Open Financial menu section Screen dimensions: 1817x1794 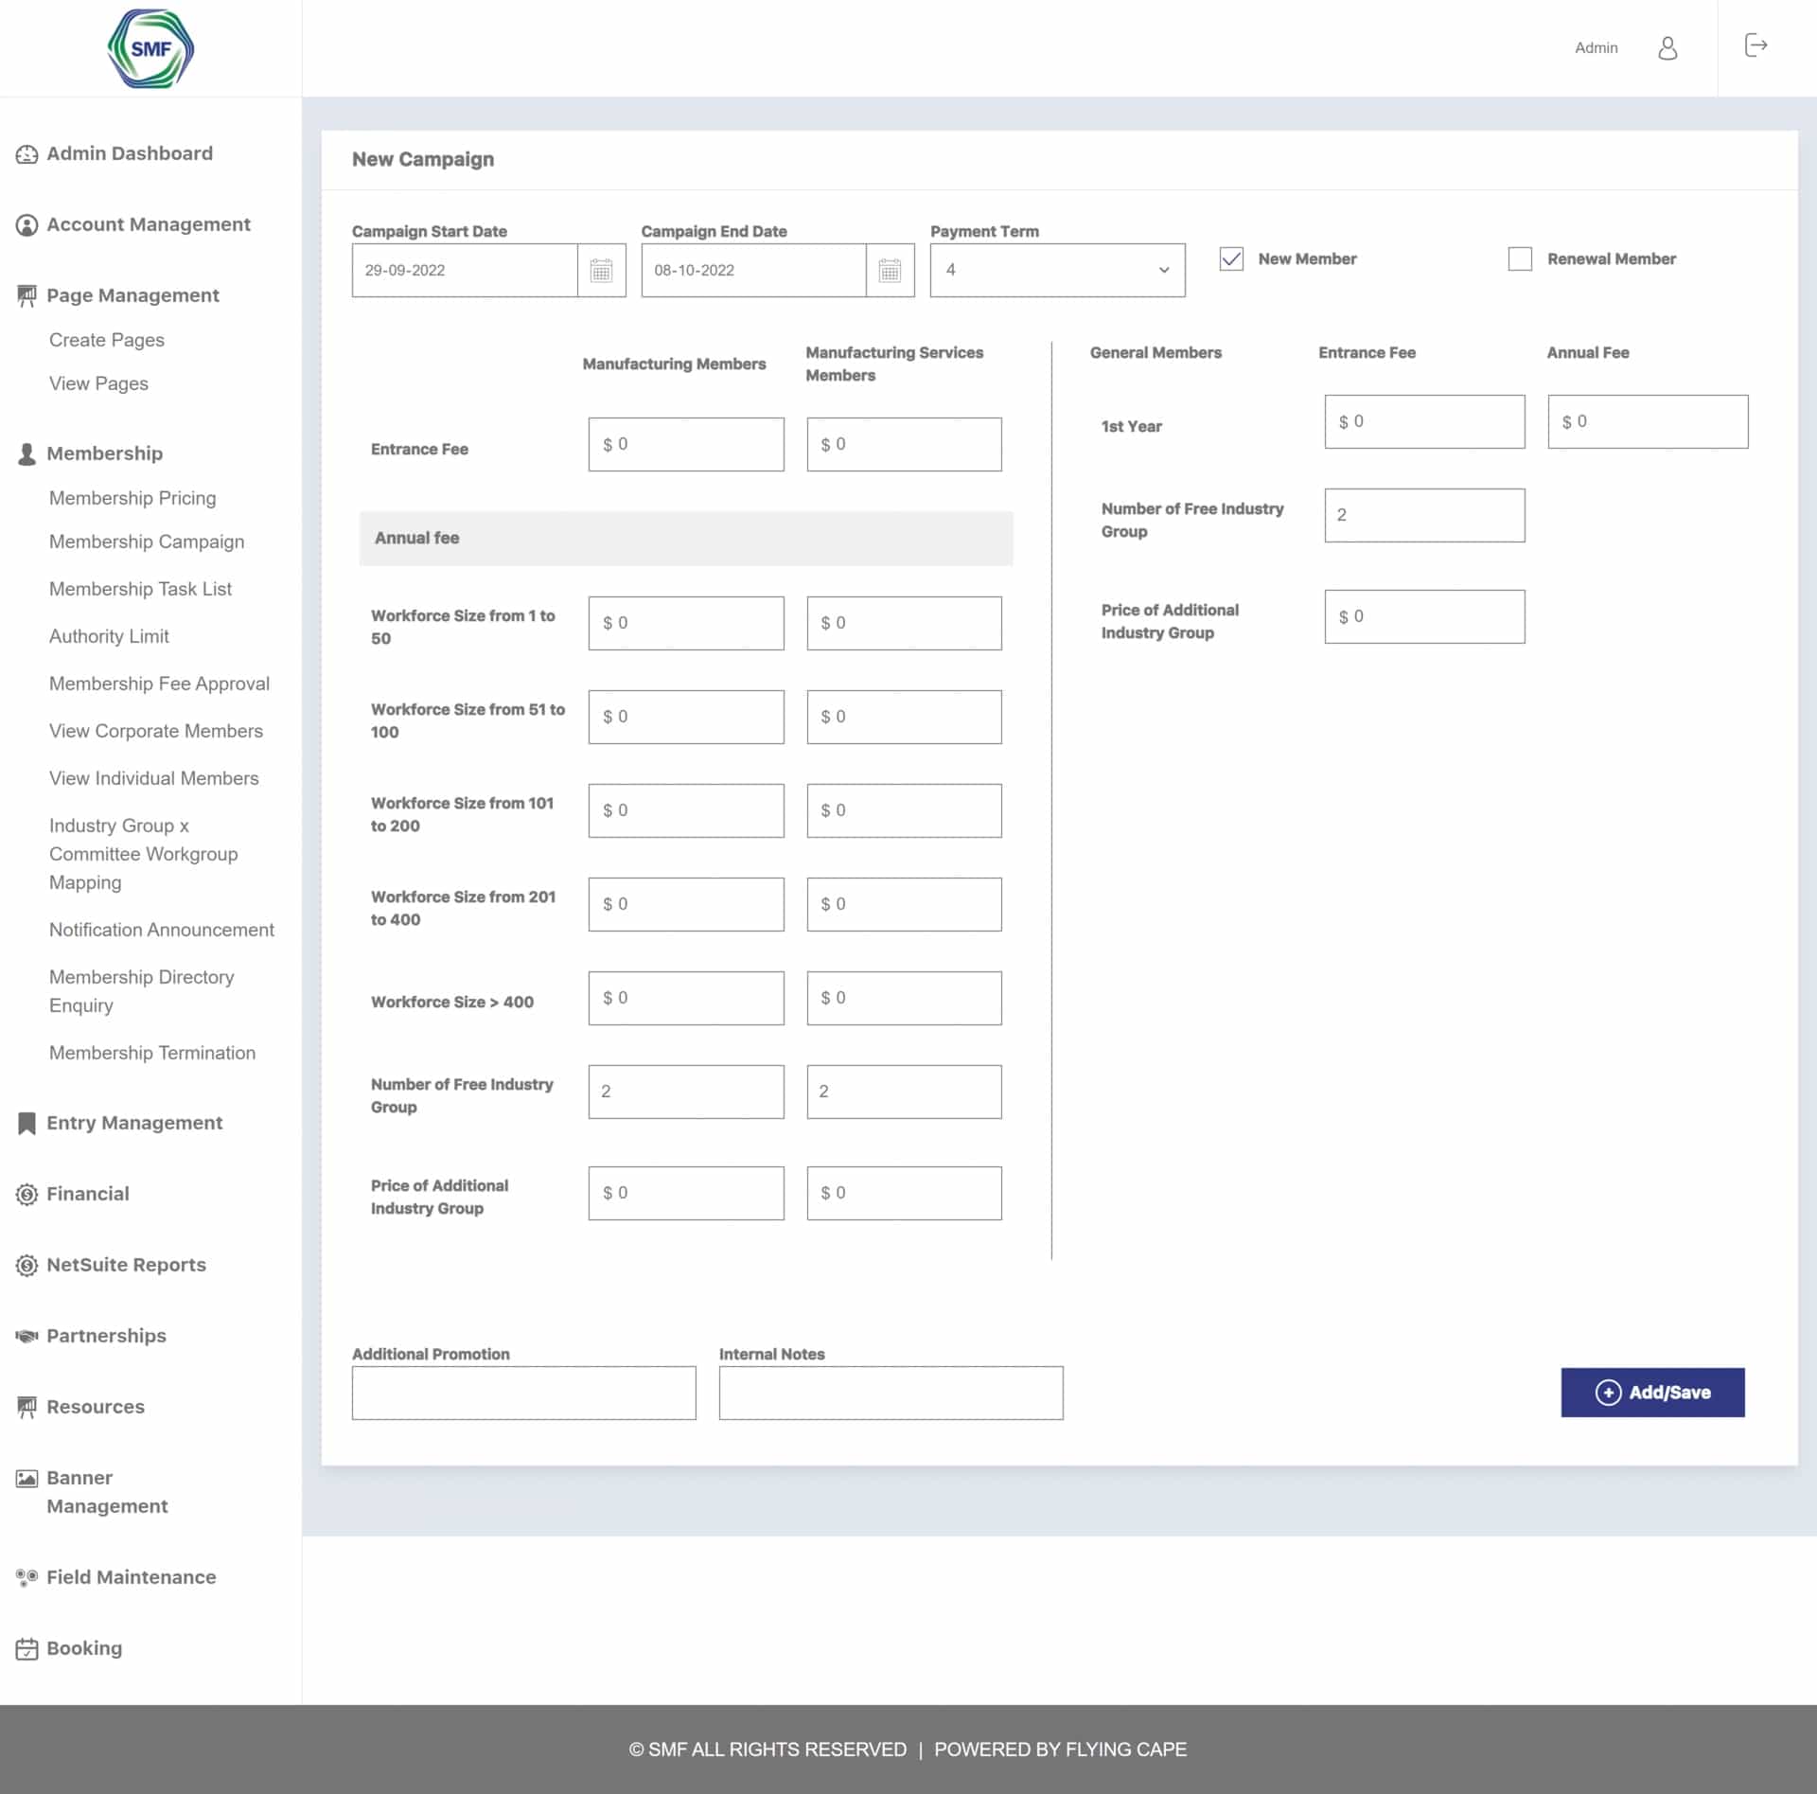[x=88, y=1194]
